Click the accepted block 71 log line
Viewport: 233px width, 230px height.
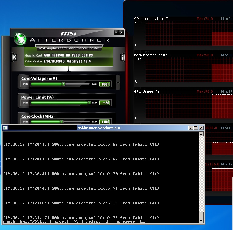(81, 188)
